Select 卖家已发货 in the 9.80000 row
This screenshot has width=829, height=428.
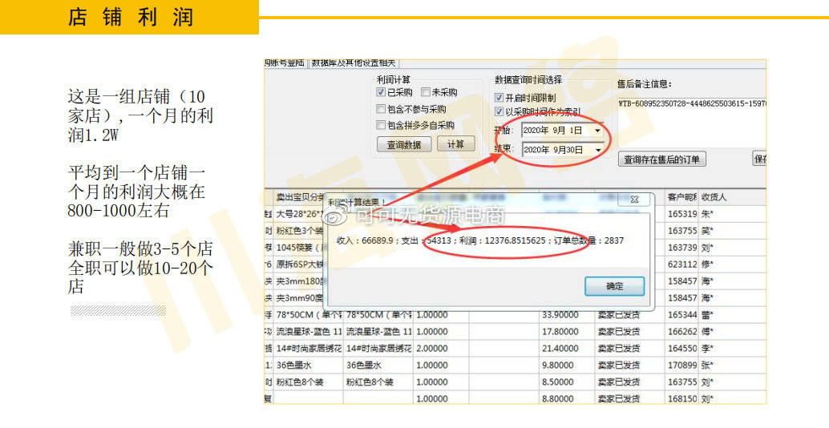(x=629, y=365)
